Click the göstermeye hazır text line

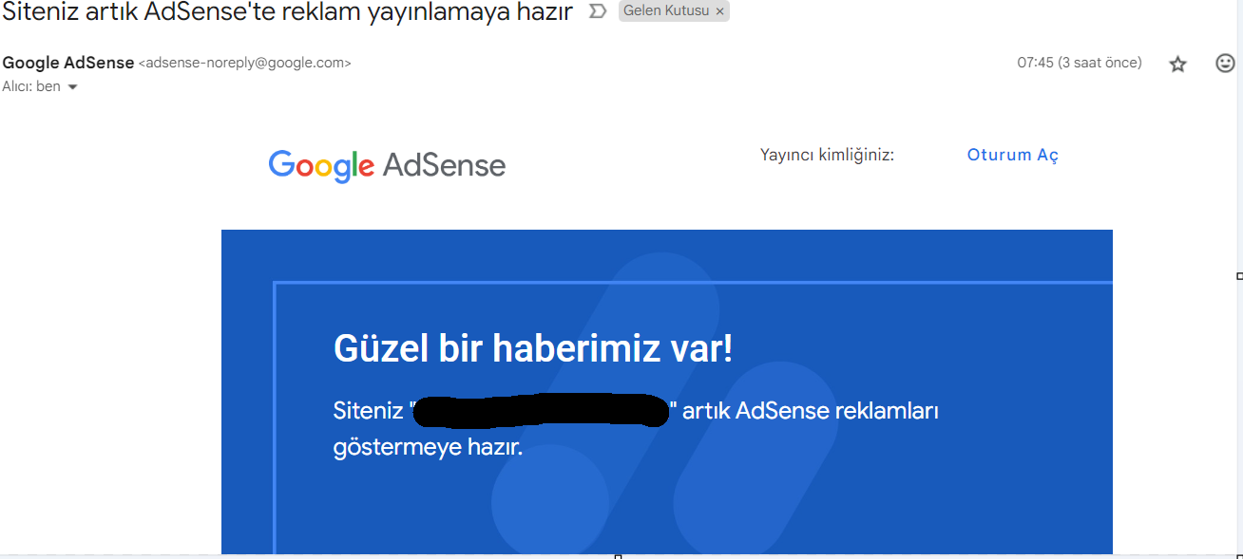(429, 447)
